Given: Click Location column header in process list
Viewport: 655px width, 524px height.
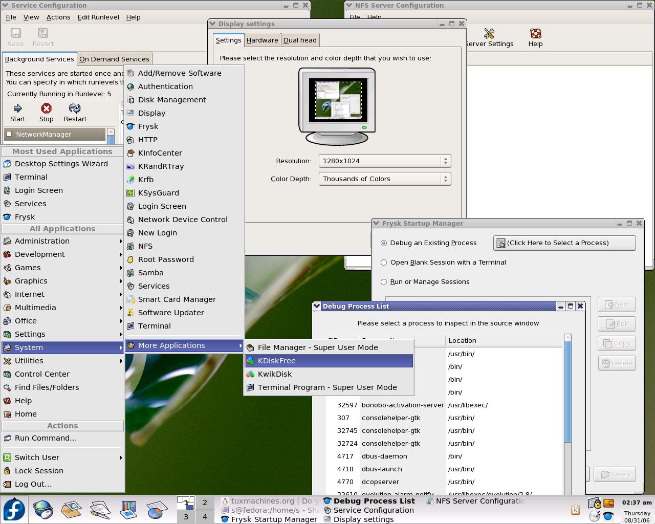Looking at the screenshot, I should click(x=504, y=341).
